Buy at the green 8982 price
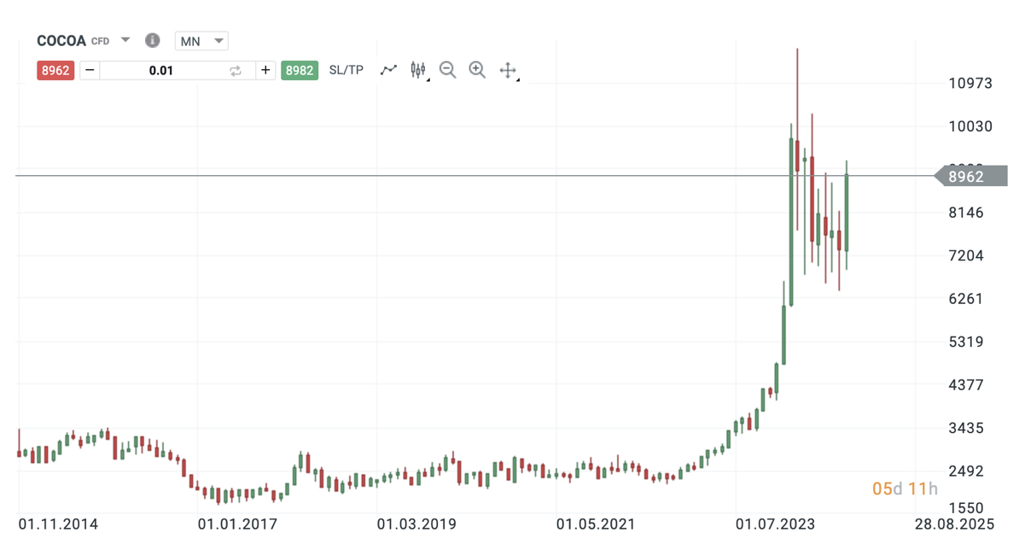Viewport: 1019px width, 550px height. [x=299, y=70]
